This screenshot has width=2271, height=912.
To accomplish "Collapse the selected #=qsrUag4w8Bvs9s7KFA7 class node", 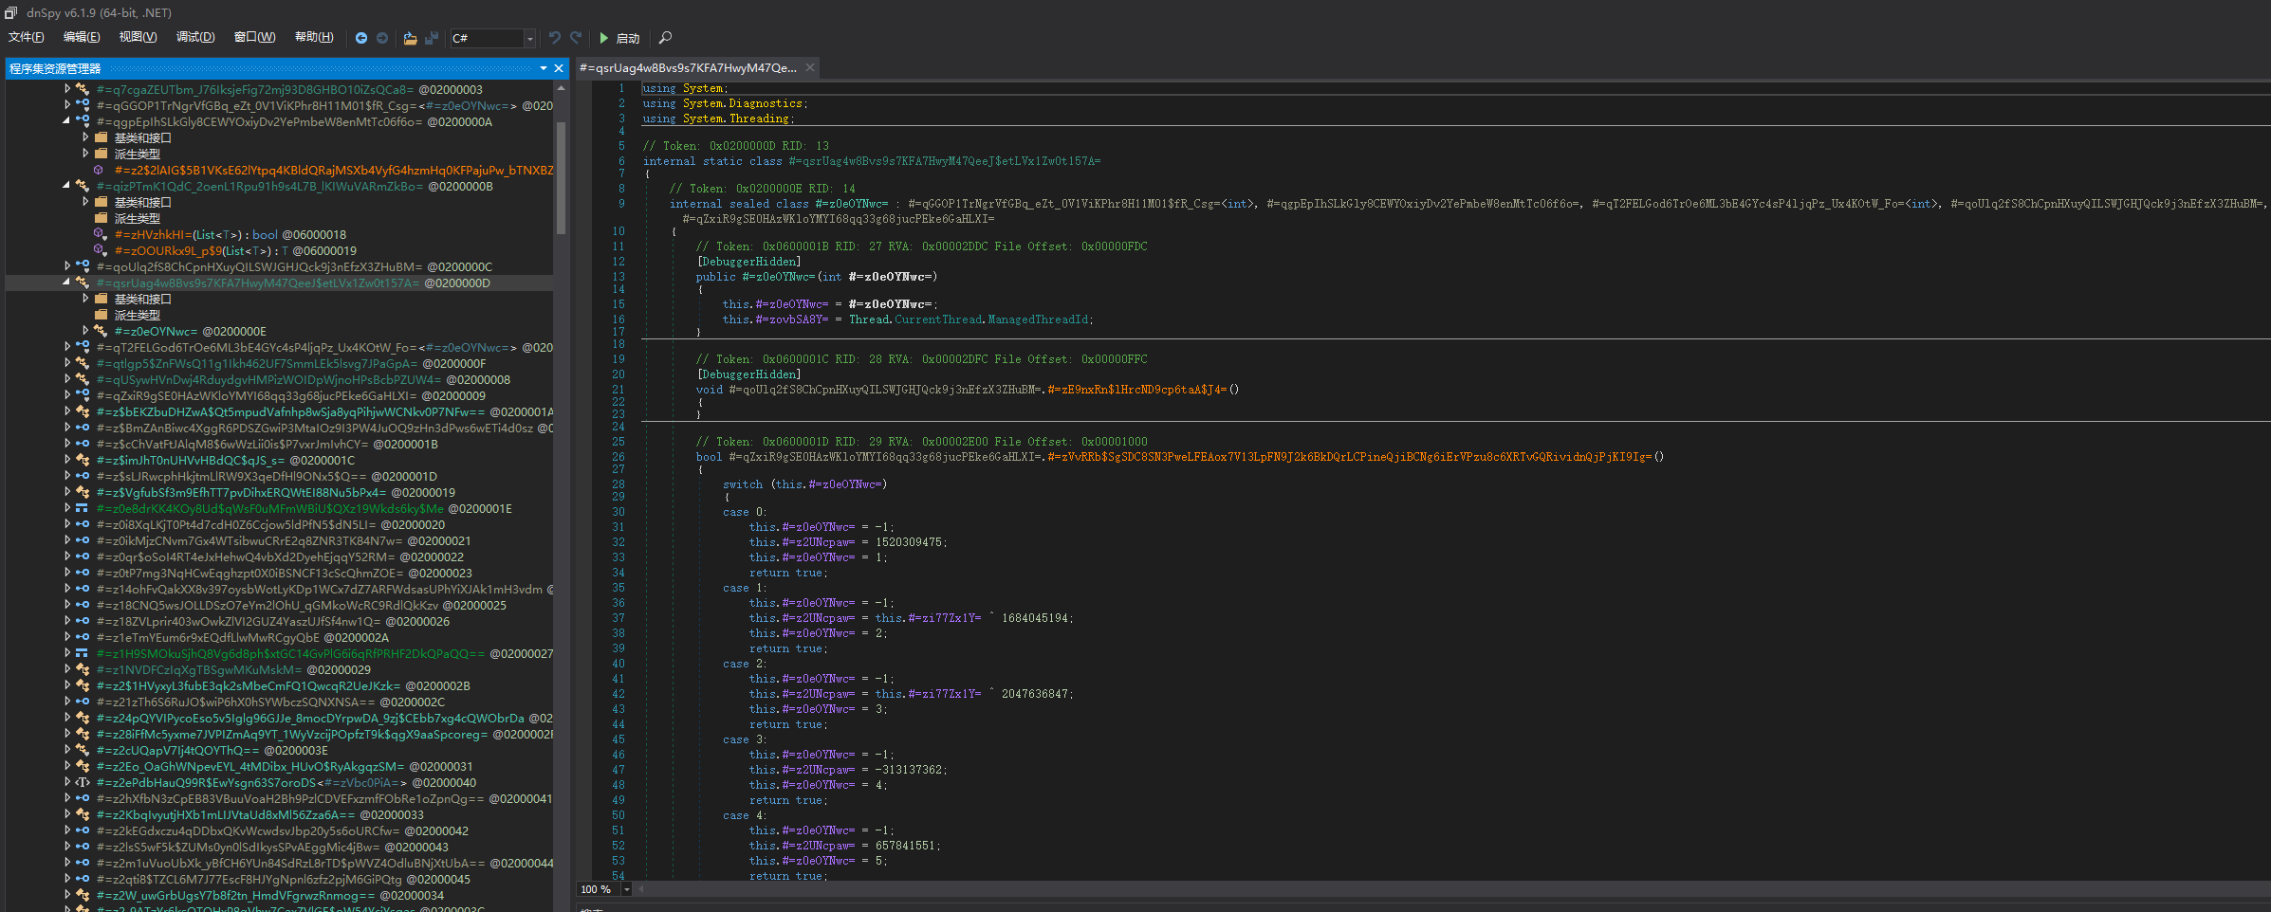I will 66,283.
